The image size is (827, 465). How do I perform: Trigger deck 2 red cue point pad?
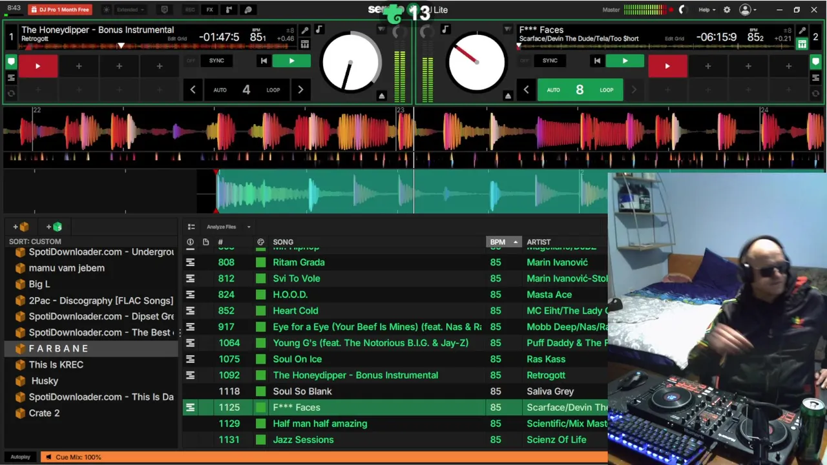[667, 66]
